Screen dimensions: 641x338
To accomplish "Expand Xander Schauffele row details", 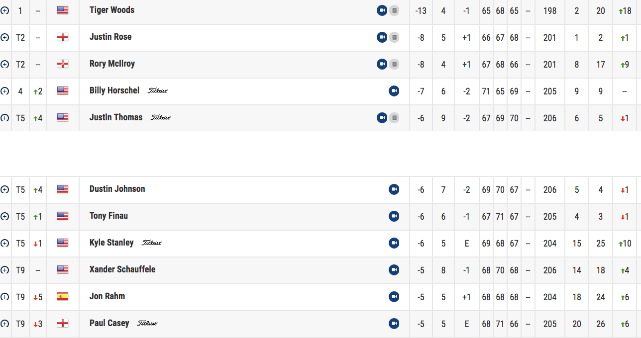I will pos(5,270).
